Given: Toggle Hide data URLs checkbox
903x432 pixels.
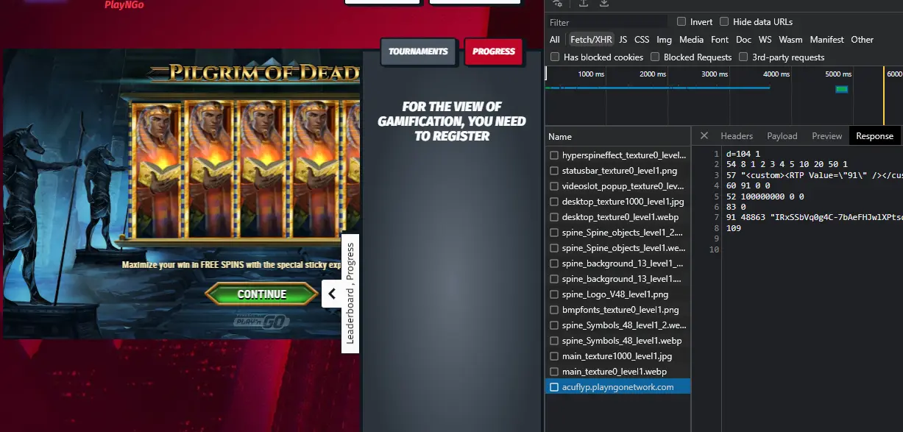Looking at the screenshot, I should (724, 22).
